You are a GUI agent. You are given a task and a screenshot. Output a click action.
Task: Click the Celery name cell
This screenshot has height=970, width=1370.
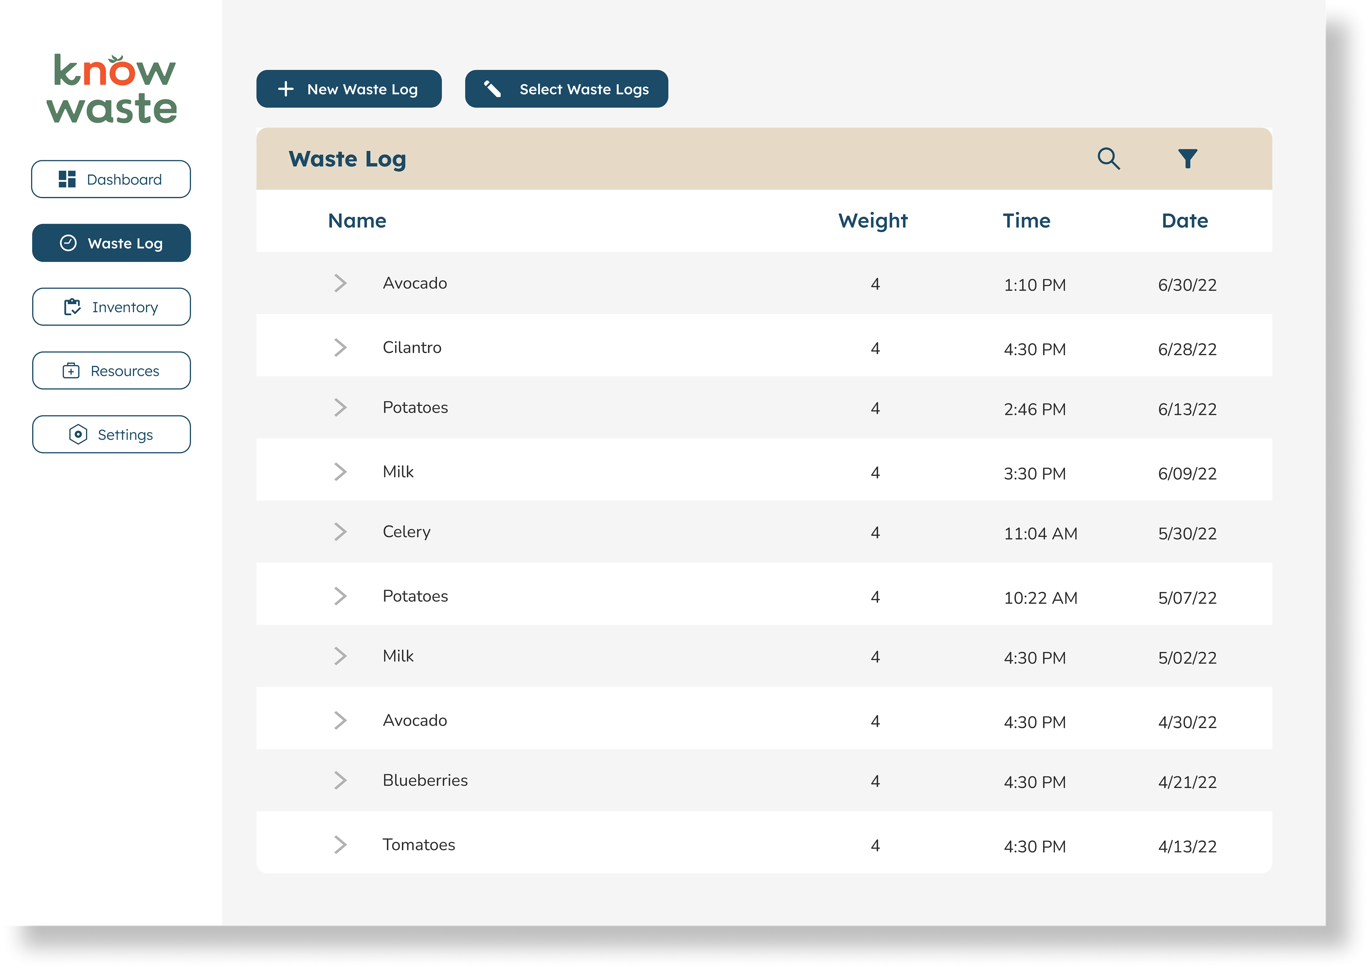(x=407, y=532)
